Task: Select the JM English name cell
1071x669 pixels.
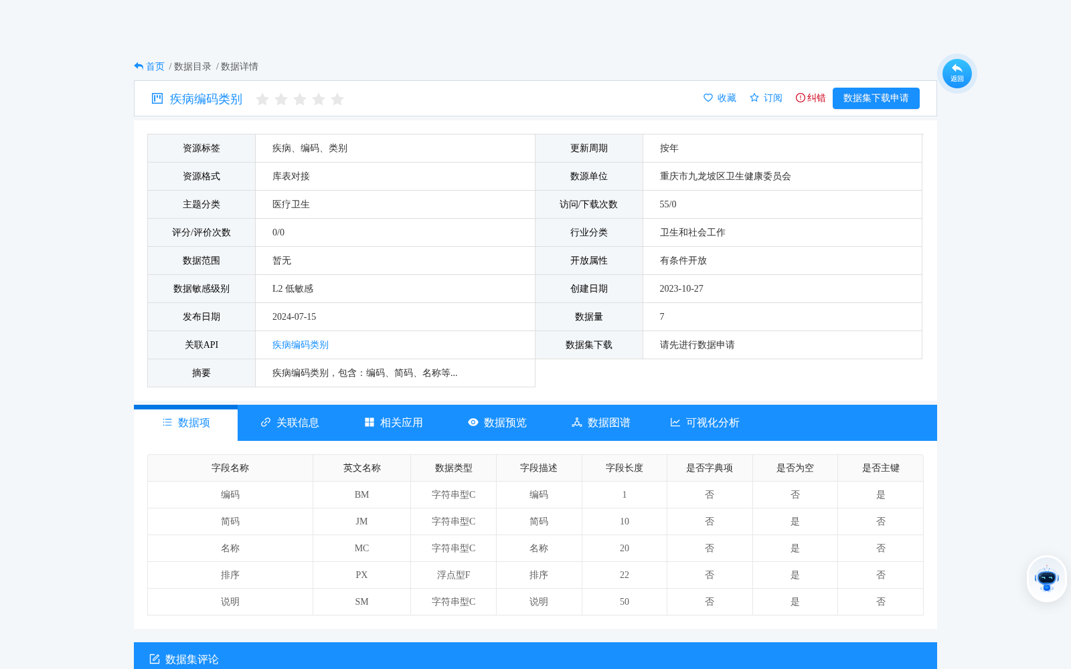Action: (x=362, y=521)
